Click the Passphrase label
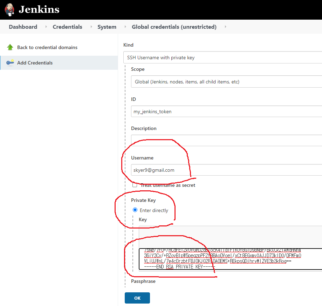 (x=143, y=281)
